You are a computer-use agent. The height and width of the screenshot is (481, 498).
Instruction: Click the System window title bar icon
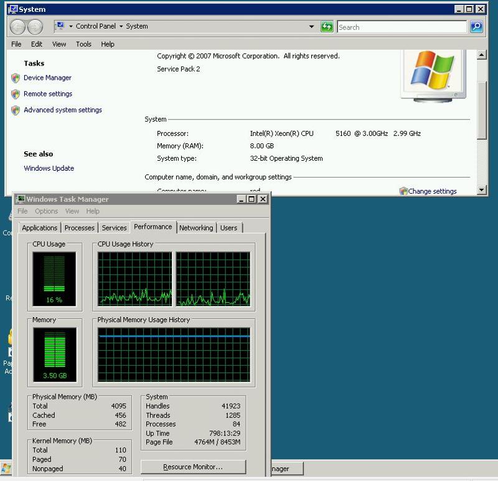[x=12, y=9]
